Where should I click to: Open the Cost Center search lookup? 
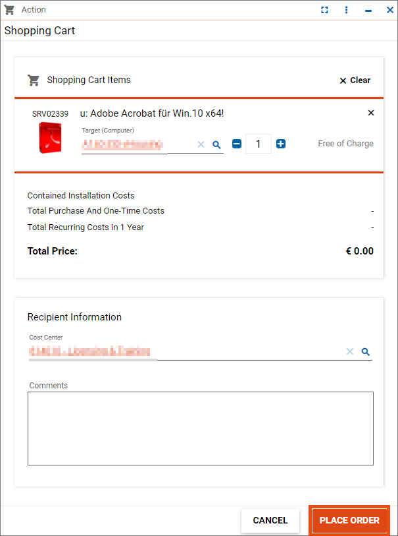366,351
